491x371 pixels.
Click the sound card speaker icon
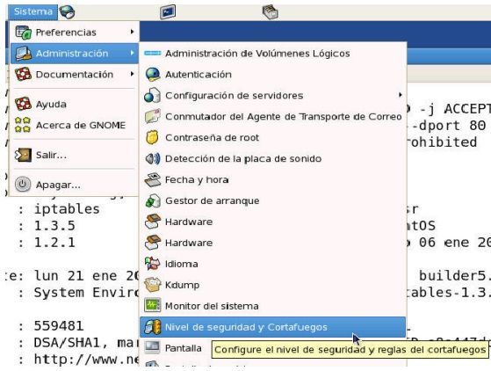[153, 158]
